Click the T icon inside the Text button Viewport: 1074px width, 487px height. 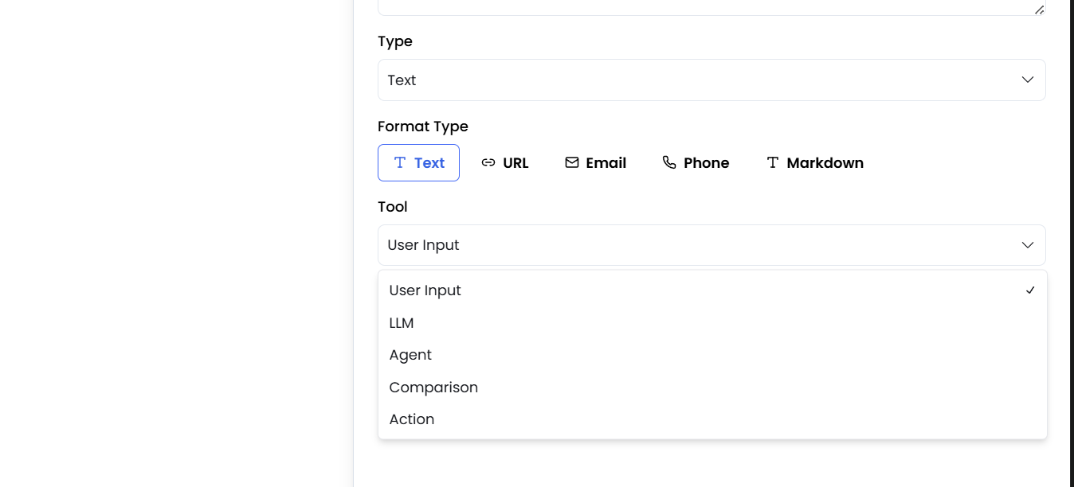click(399, 162)
